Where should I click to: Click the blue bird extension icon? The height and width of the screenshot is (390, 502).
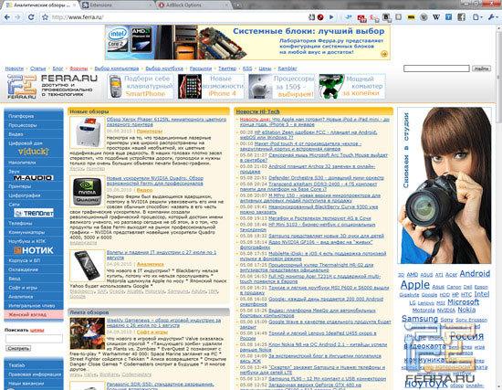coord(349,17)
